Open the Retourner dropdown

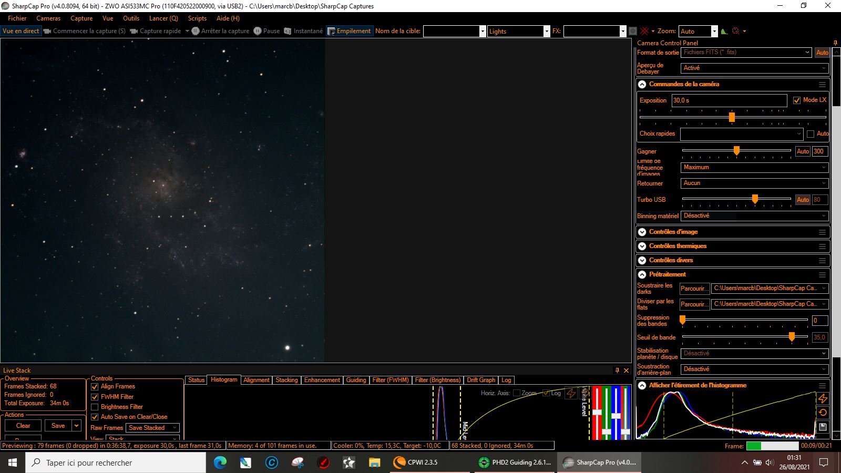(x=755, y=183)
